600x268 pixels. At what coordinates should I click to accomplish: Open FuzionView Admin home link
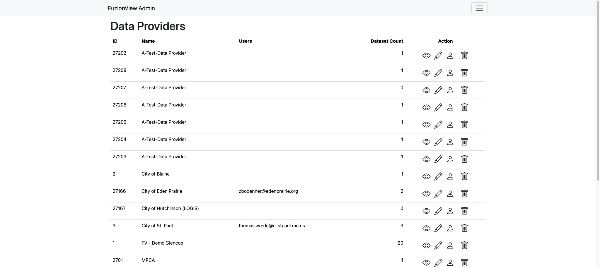point(131,8)
